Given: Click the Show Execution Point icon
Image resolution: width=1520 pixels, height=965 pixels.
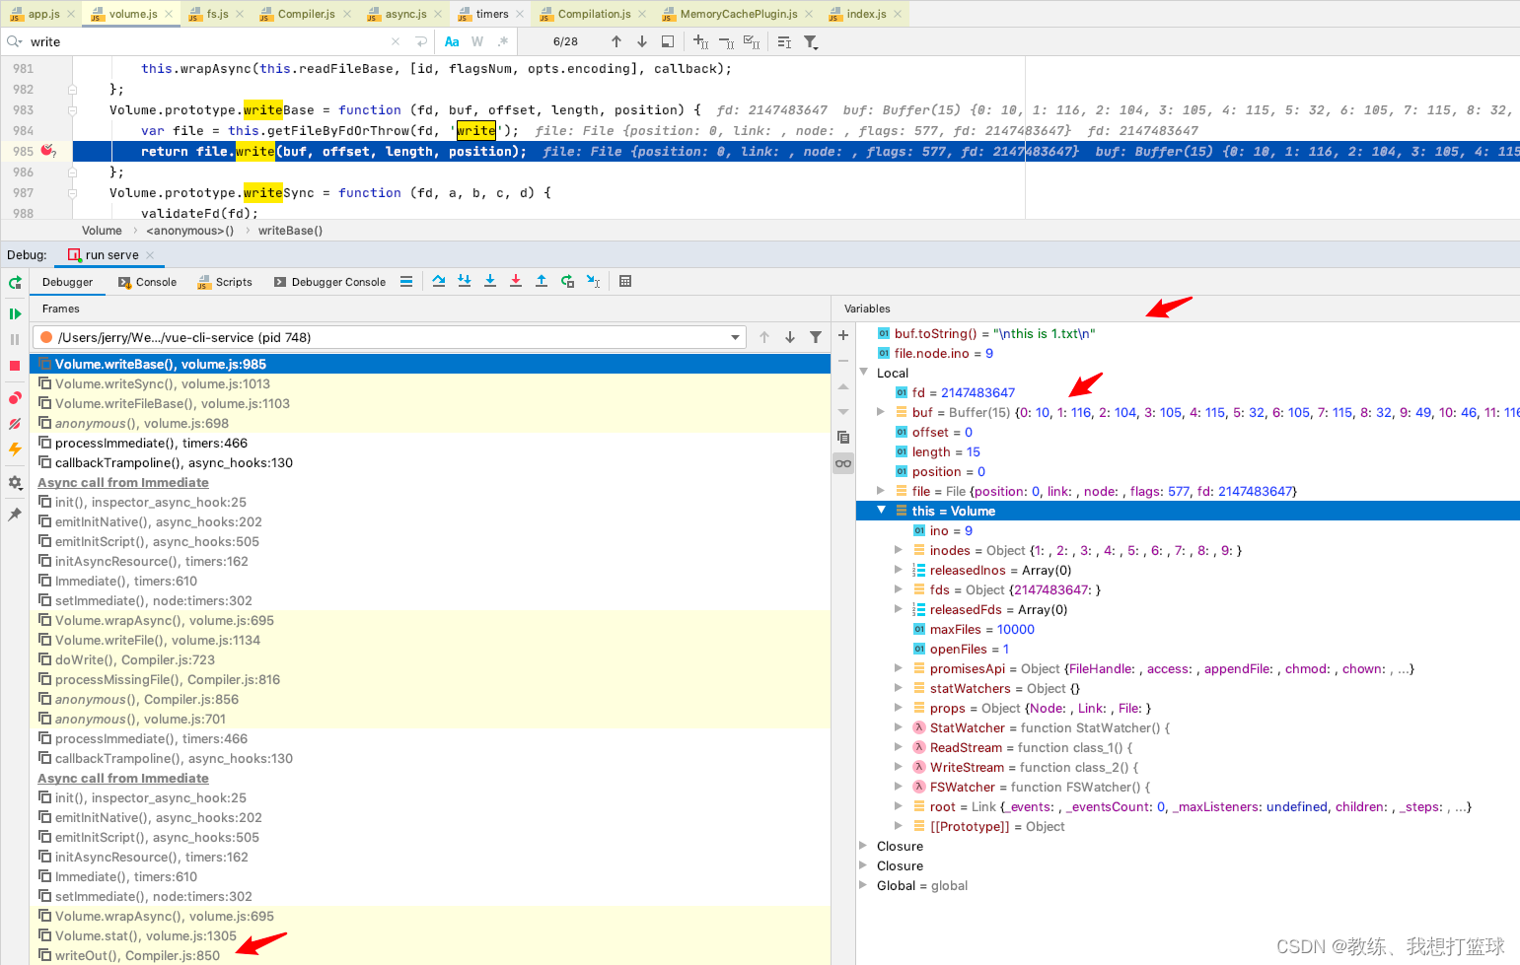Looking at the screenshot, I should pyautogui.click(x=406, y=282).
